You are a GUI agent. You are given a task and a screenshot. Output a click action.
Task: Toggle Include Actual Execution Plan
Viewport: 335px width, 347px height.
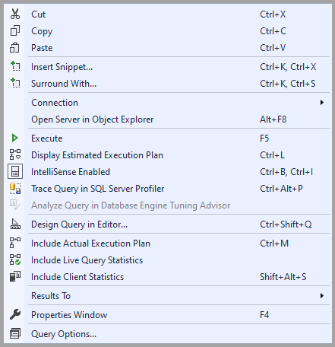pos(168,244)
